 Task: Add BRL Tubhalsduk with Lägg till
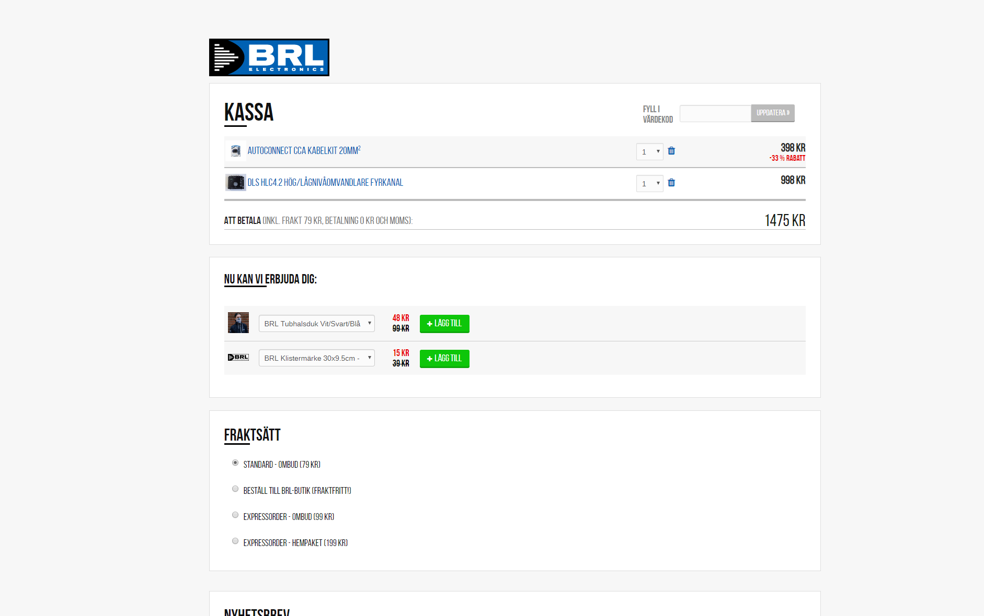click(x=444, y=324)
